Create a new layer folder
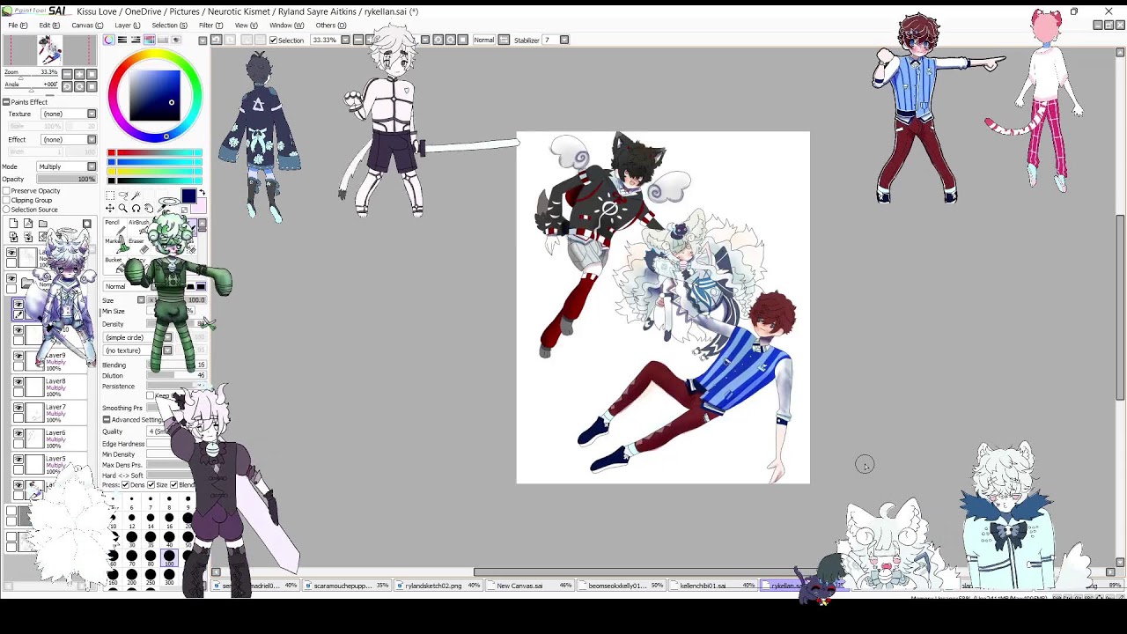This screenshot has height=634, width=1127. click(x=42, y=224)
